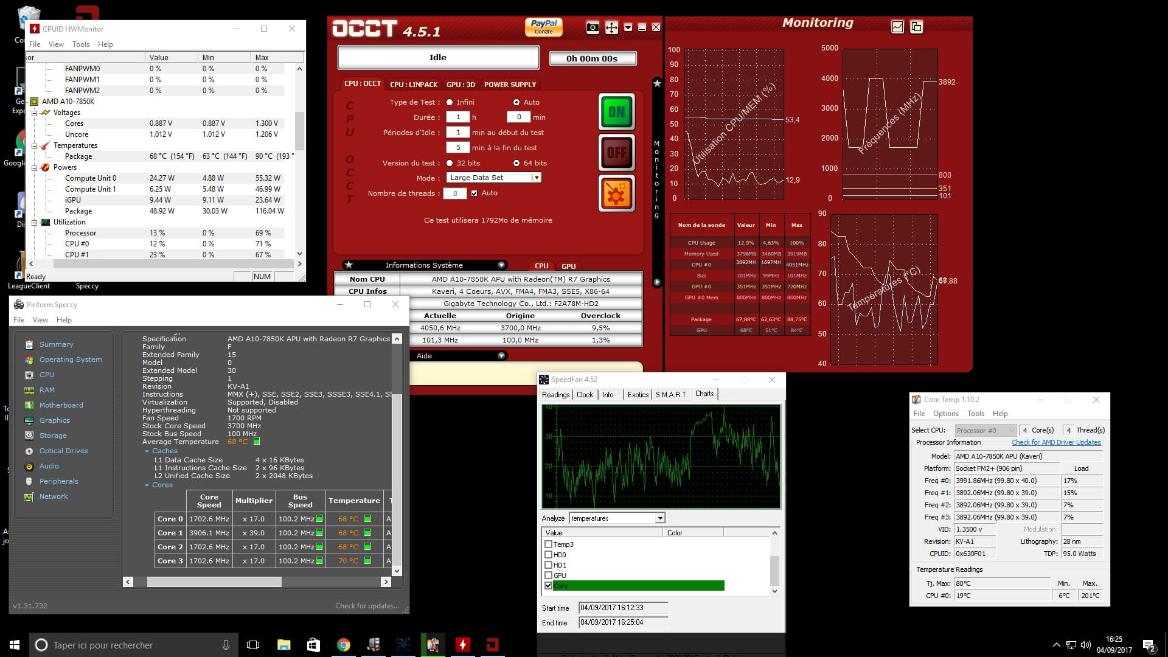This screenshot has height=657, width=1168.
Task: Switch to the GPU : 3D tab
Action: click(461, 85)
